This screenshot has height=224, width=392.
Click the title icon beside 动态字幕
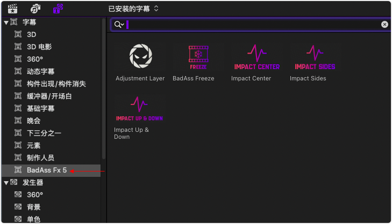18,71
